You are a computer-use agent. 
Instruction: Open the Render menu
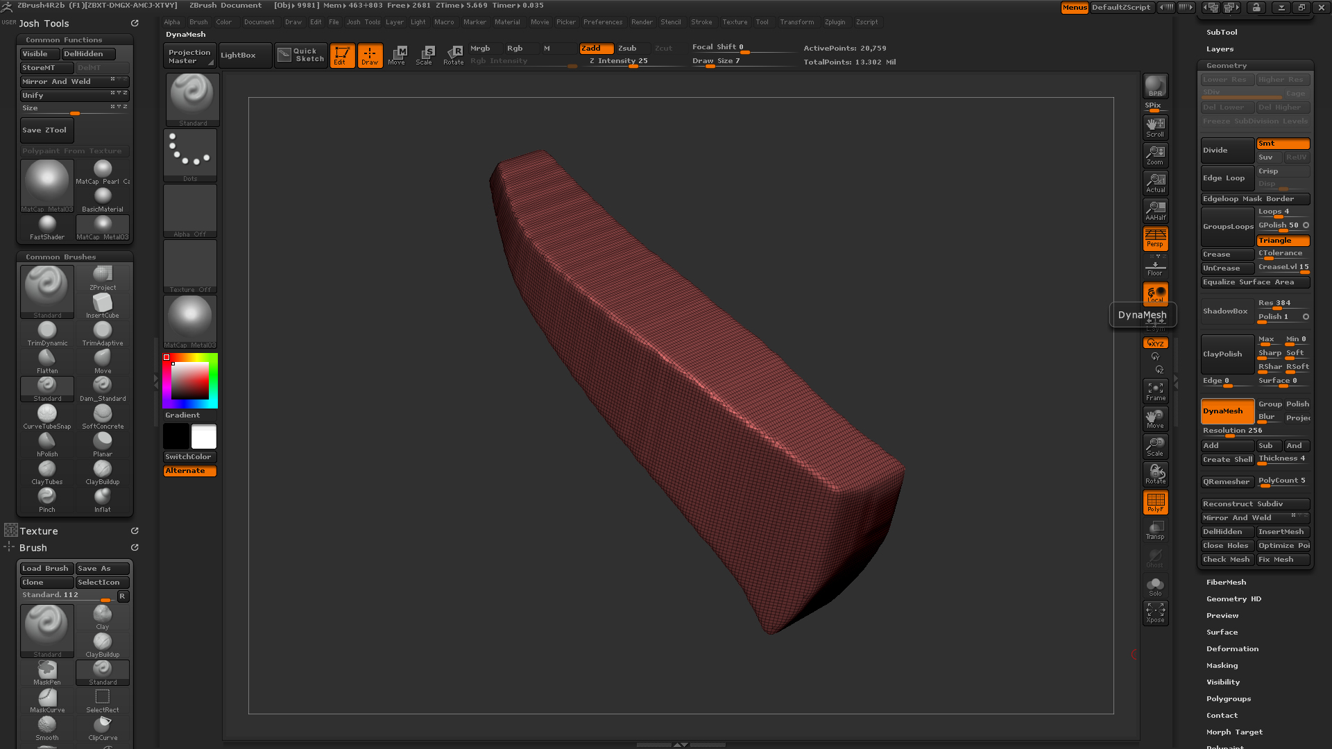[x=642, y=22]
